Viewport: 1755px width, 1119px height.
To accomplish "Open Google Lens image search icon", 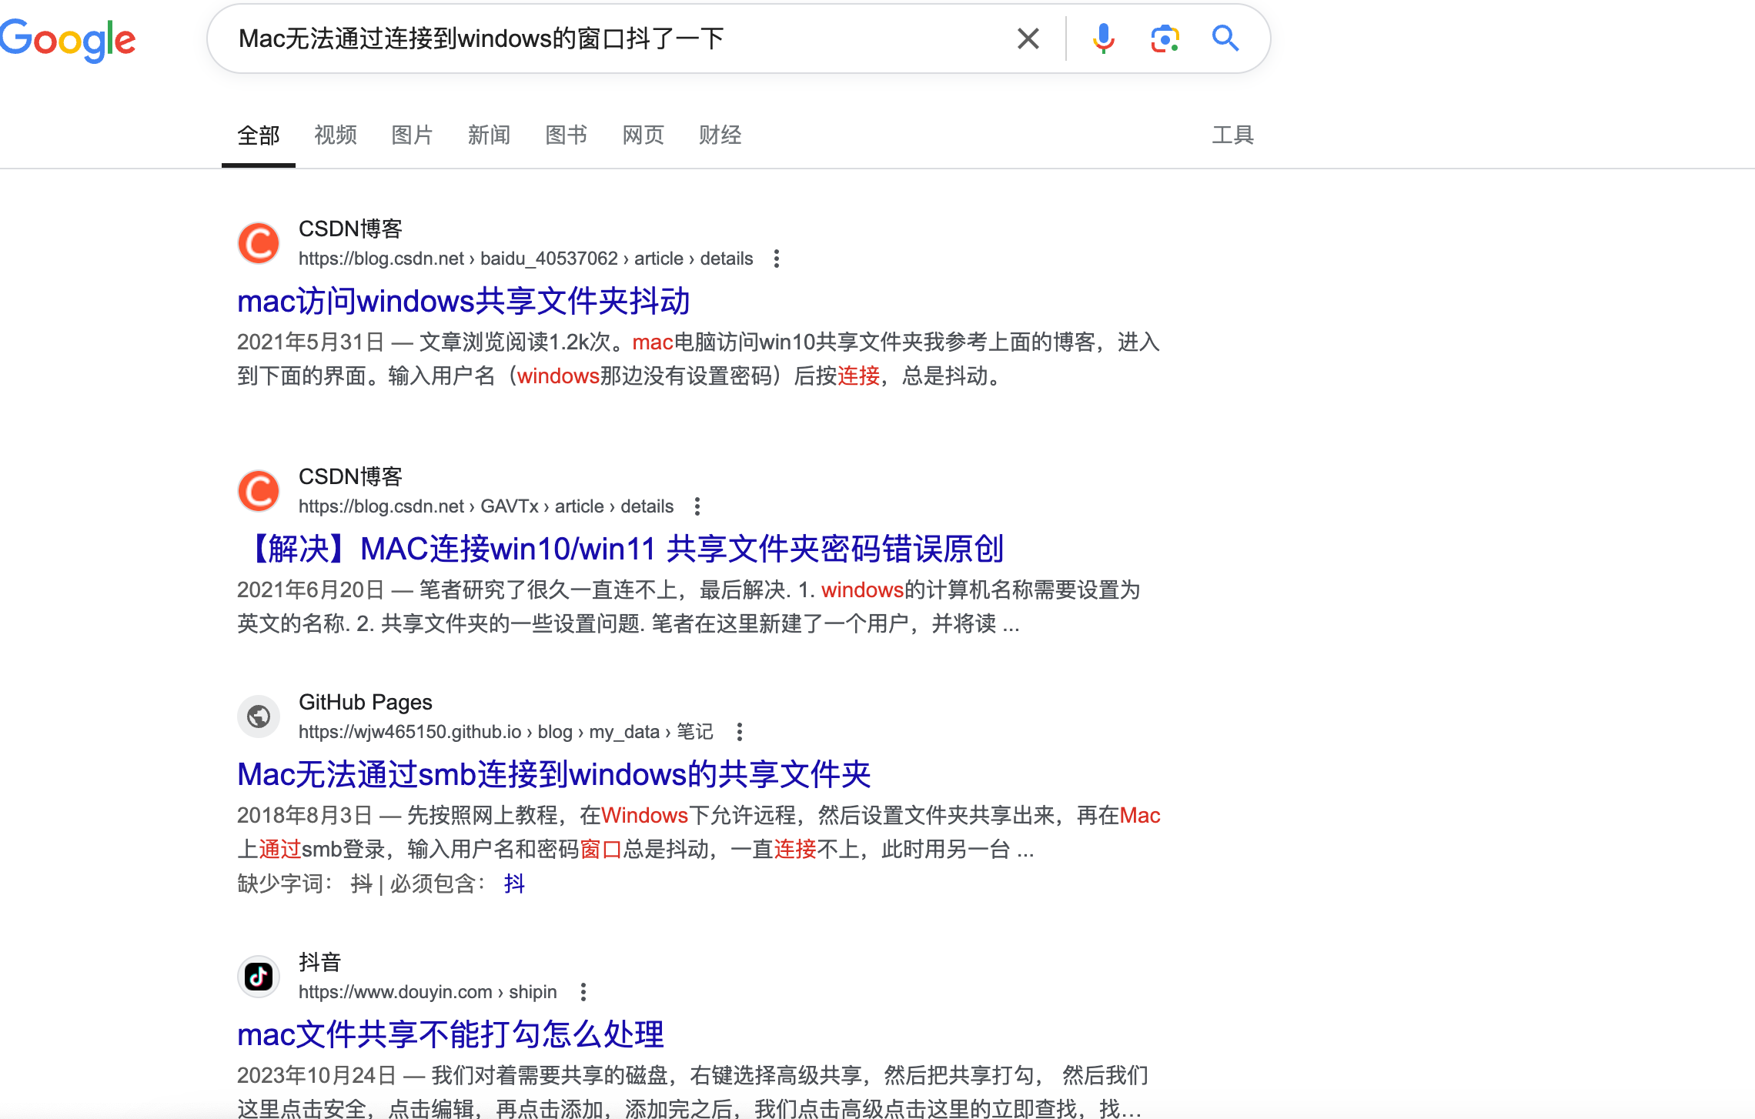I will [x=1165, y=38].
